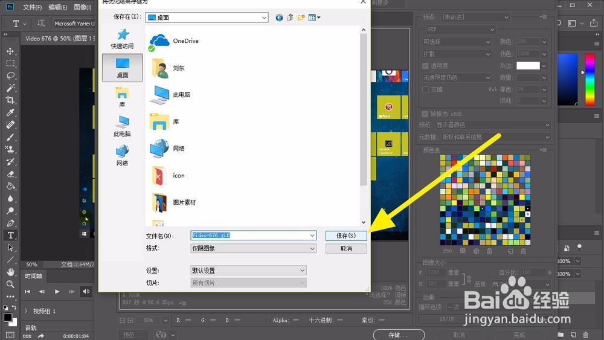Click the file name input field
This screenshot has width=604, height=340.
pyautogui.click(x=249, y=236)
